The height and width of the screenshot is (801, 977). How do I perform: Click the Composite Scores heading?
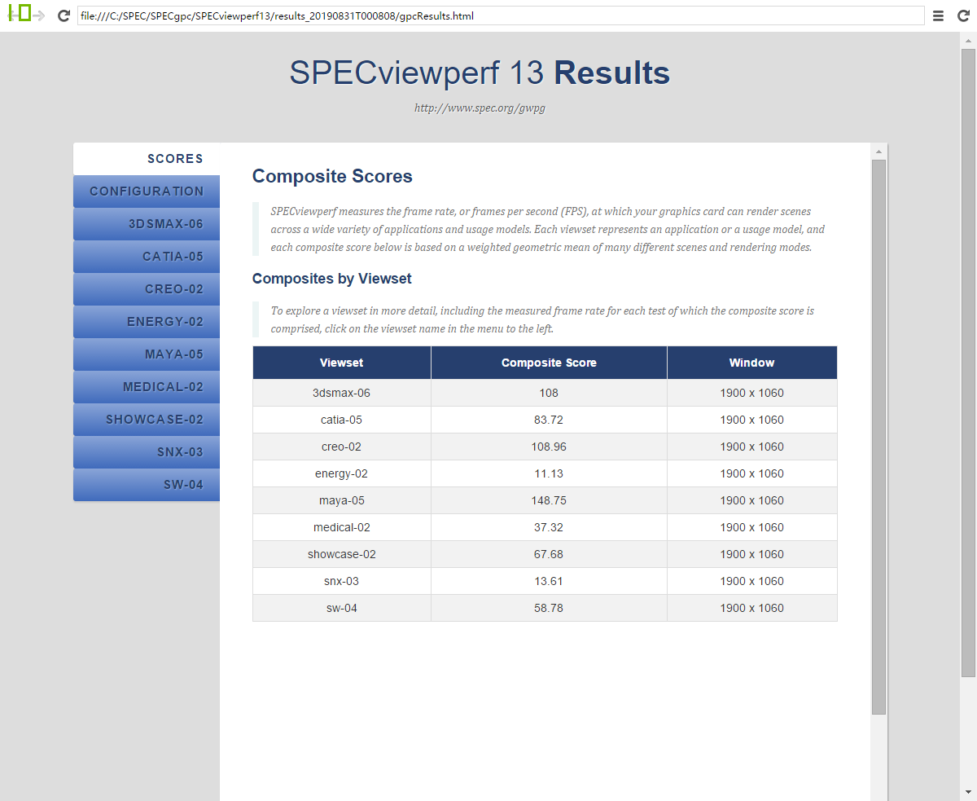(x=332, y=177)
